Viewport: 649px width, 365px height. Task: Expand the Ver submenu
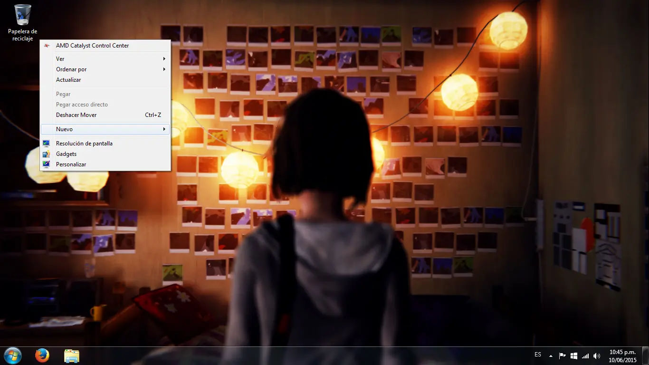105,59
